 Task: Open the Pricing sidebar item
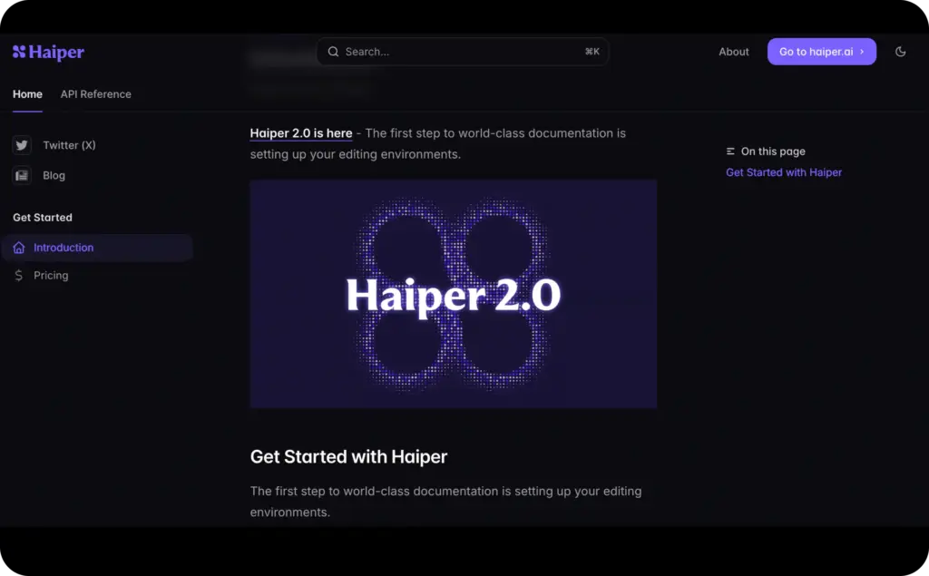[x=51, y=276]
